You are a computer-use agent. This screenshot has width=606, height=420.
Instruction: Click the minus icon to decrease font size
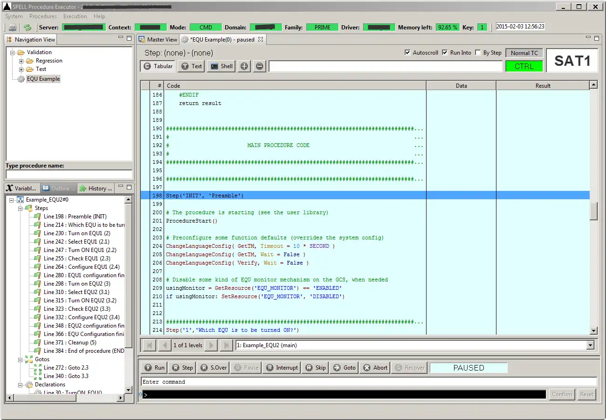point(260,66)
